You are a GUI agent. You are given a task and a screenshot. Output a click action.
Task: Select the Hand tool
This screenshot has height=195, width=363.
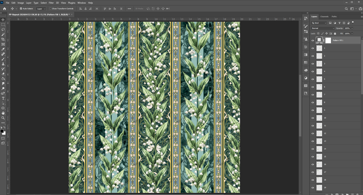3,113
